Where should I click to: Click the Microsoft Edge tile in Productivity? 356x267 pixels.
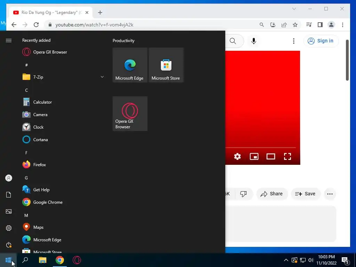click(130, 65)
